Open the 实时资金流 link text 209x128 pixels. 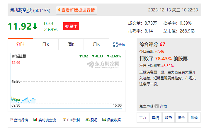(47, 120)
